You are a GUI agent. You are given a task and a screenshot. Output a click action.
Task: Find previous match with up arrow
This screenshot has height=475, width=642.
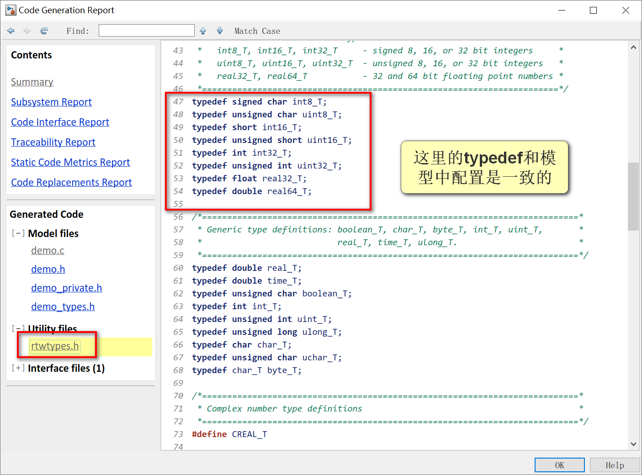pos(203,31)
